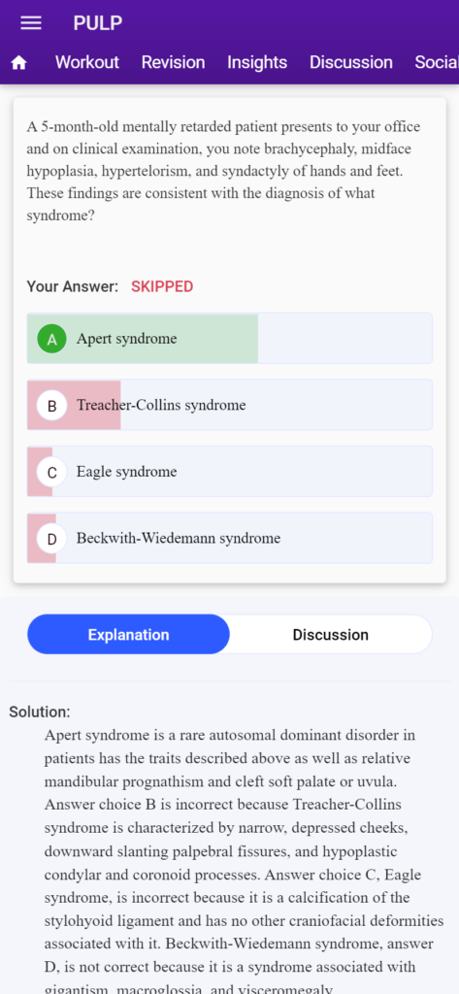
Task: Select the green A option circle
Action: (52, 339)
